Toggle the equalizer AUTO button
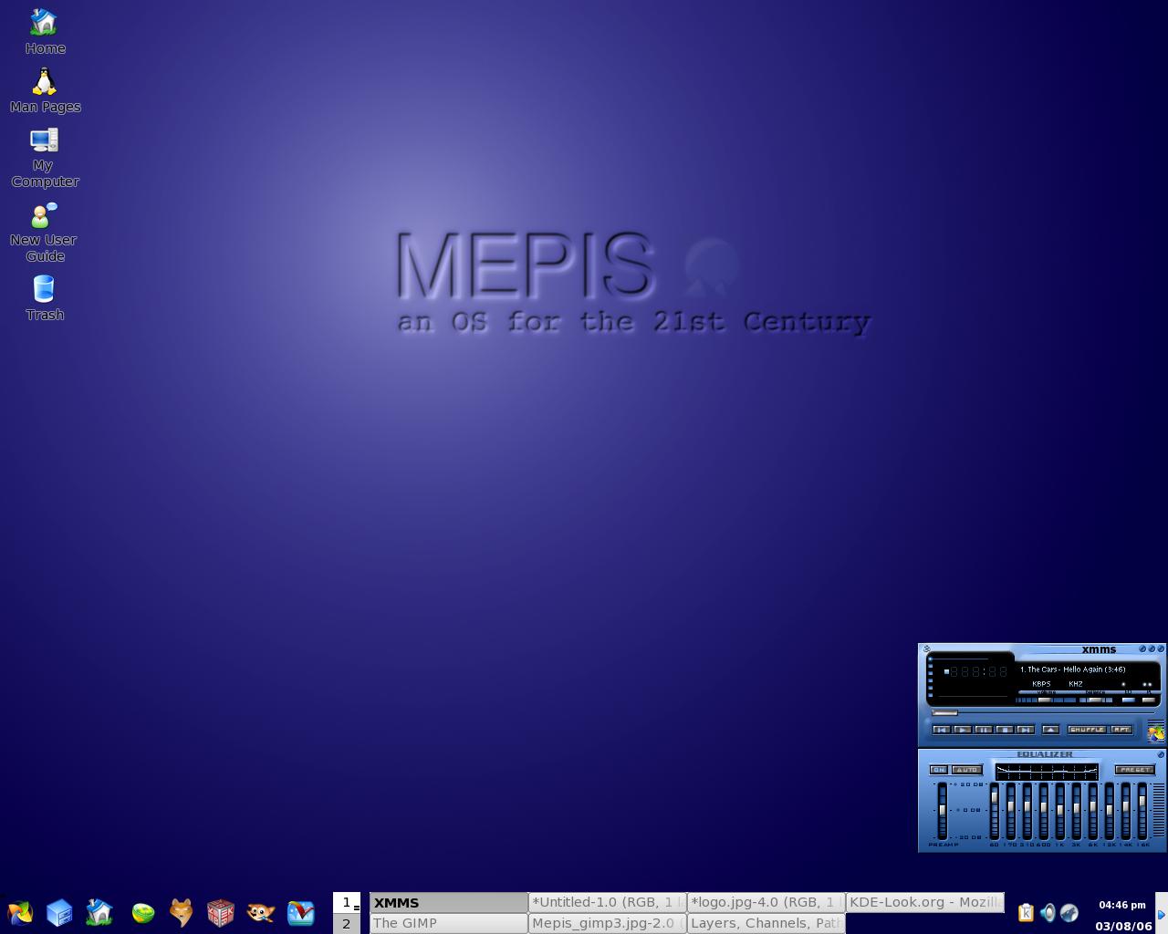The width and height of the screenshot is (1168, 934). (x=967, y=770)
